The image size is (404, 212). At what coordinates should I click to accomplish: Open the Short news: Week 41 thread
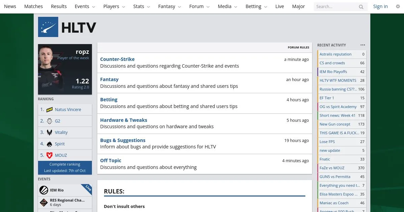tap(342, 115)
